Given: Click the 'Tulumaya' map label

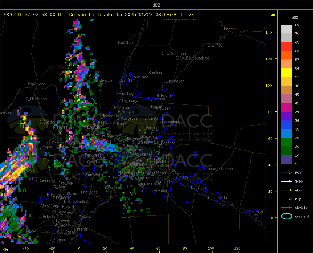Looking at the screenshot, I should (130, 101).
